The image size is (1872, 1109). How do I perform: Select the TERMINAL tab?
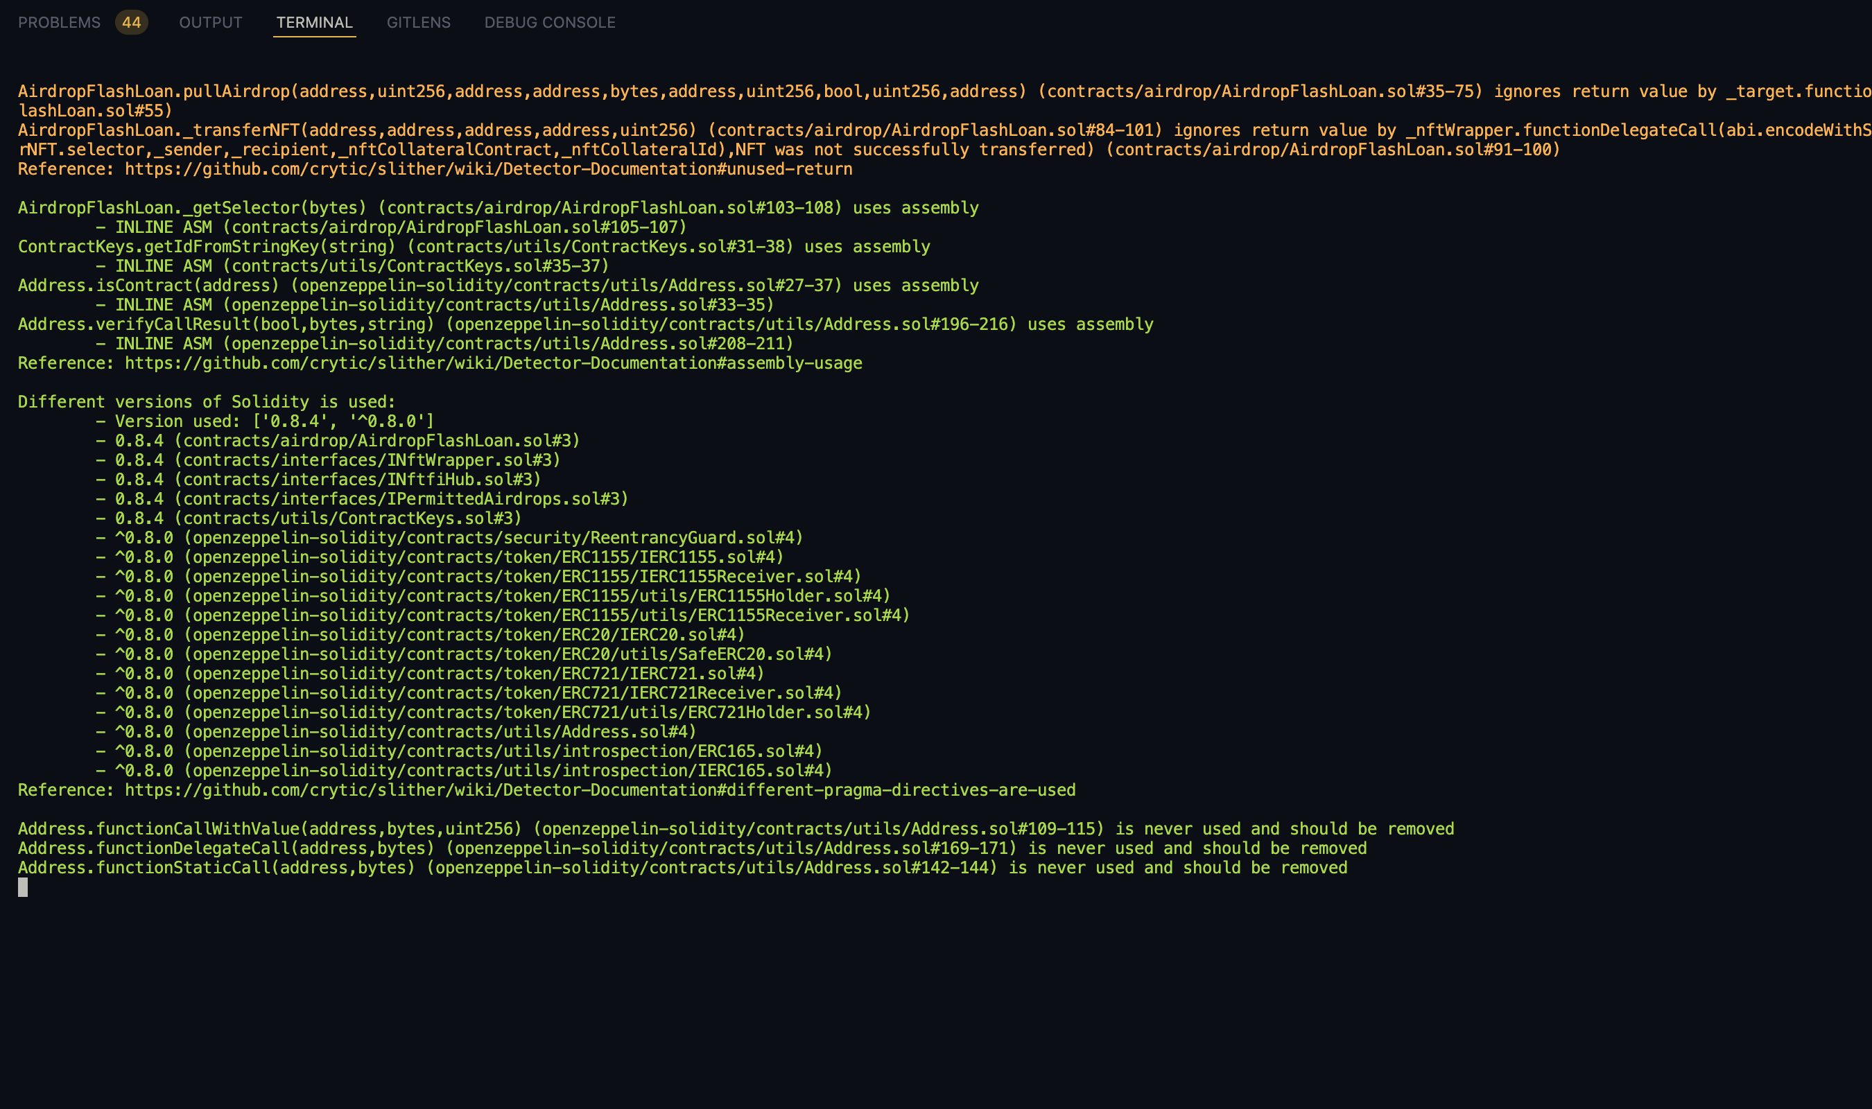314,22
